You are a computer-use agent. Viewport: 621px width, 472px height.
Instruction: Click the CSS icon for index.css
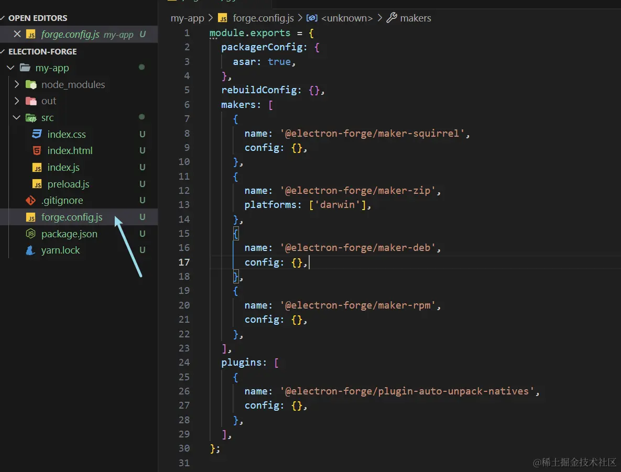click(x=37, y=134)
